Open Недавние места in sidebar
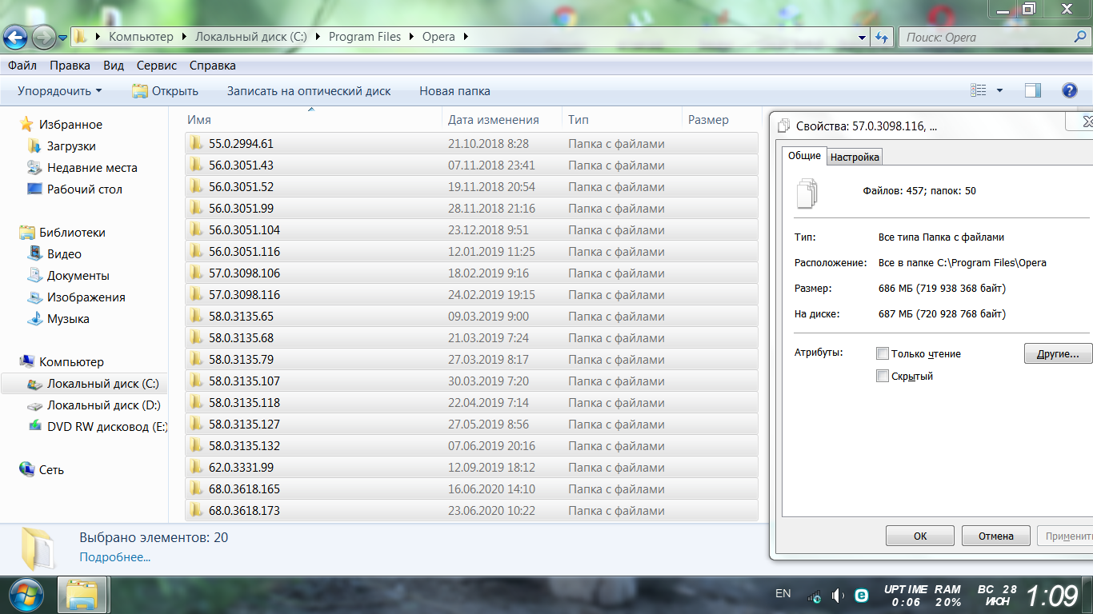This screenshot has height=614, width=1093. [x=92, y=168]
